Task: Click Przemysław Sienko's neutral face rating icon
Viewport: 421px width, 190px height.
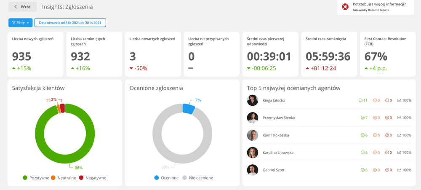Action: point(375,118)
